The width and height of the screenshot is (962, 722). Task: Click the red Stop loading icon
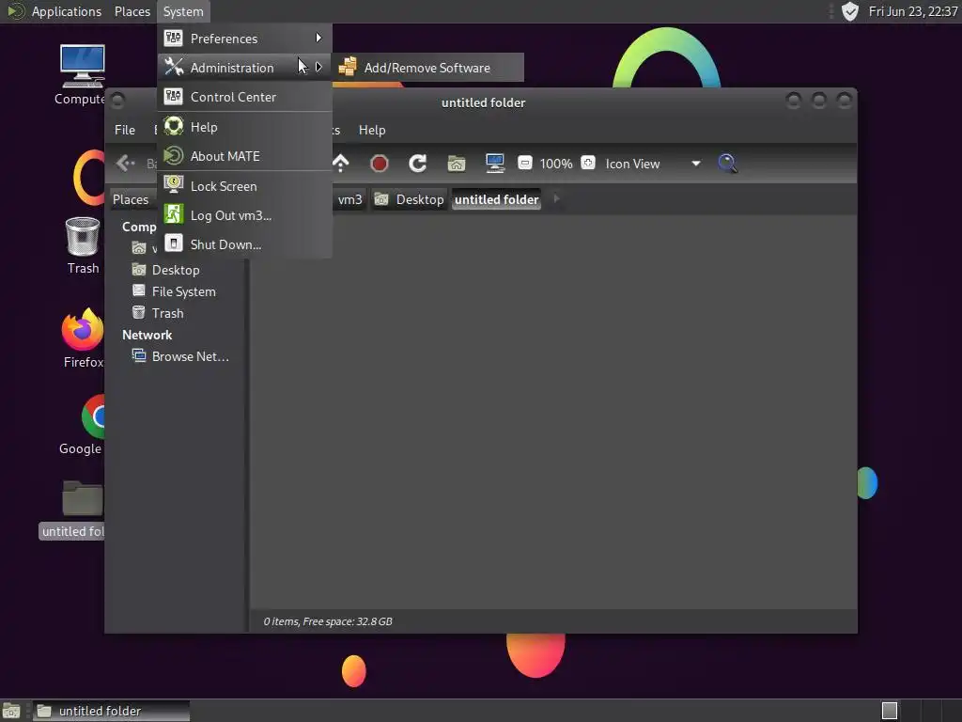[x=380, y=164]
